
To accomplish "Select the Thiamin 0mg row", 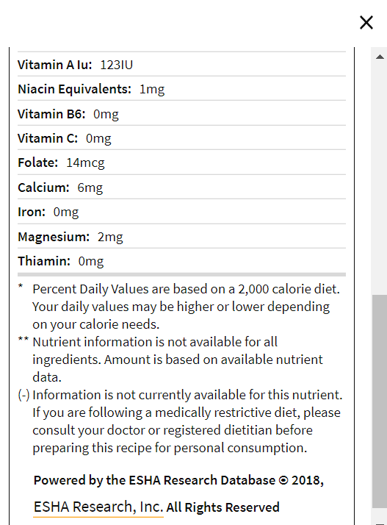I will (x=181, y=261).
